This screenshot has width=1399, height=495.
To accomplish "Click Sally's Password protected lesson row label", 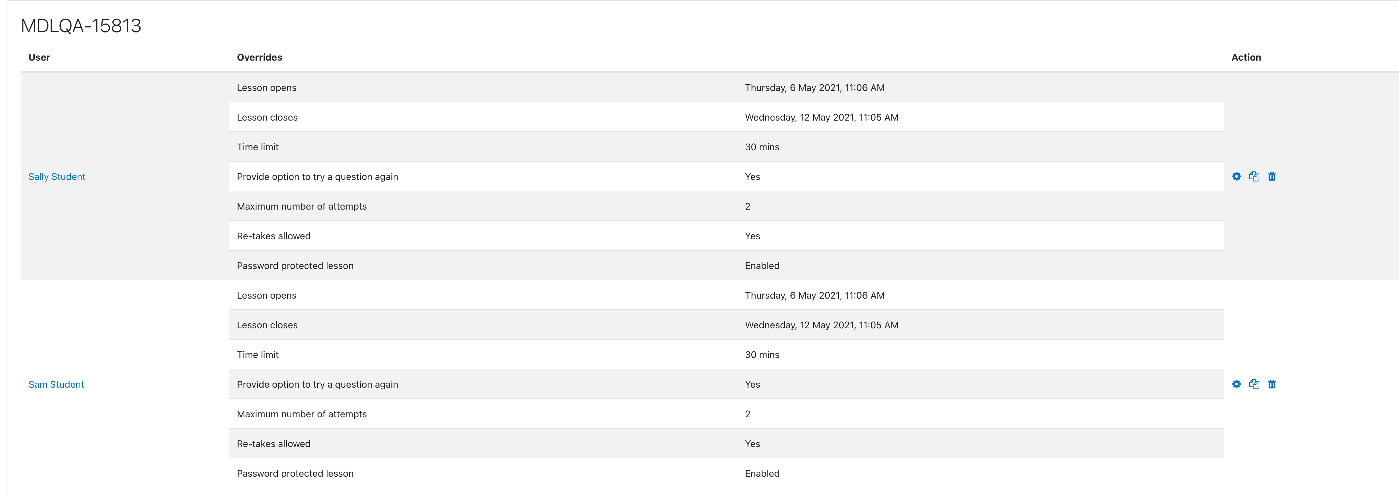I will 295,266.
